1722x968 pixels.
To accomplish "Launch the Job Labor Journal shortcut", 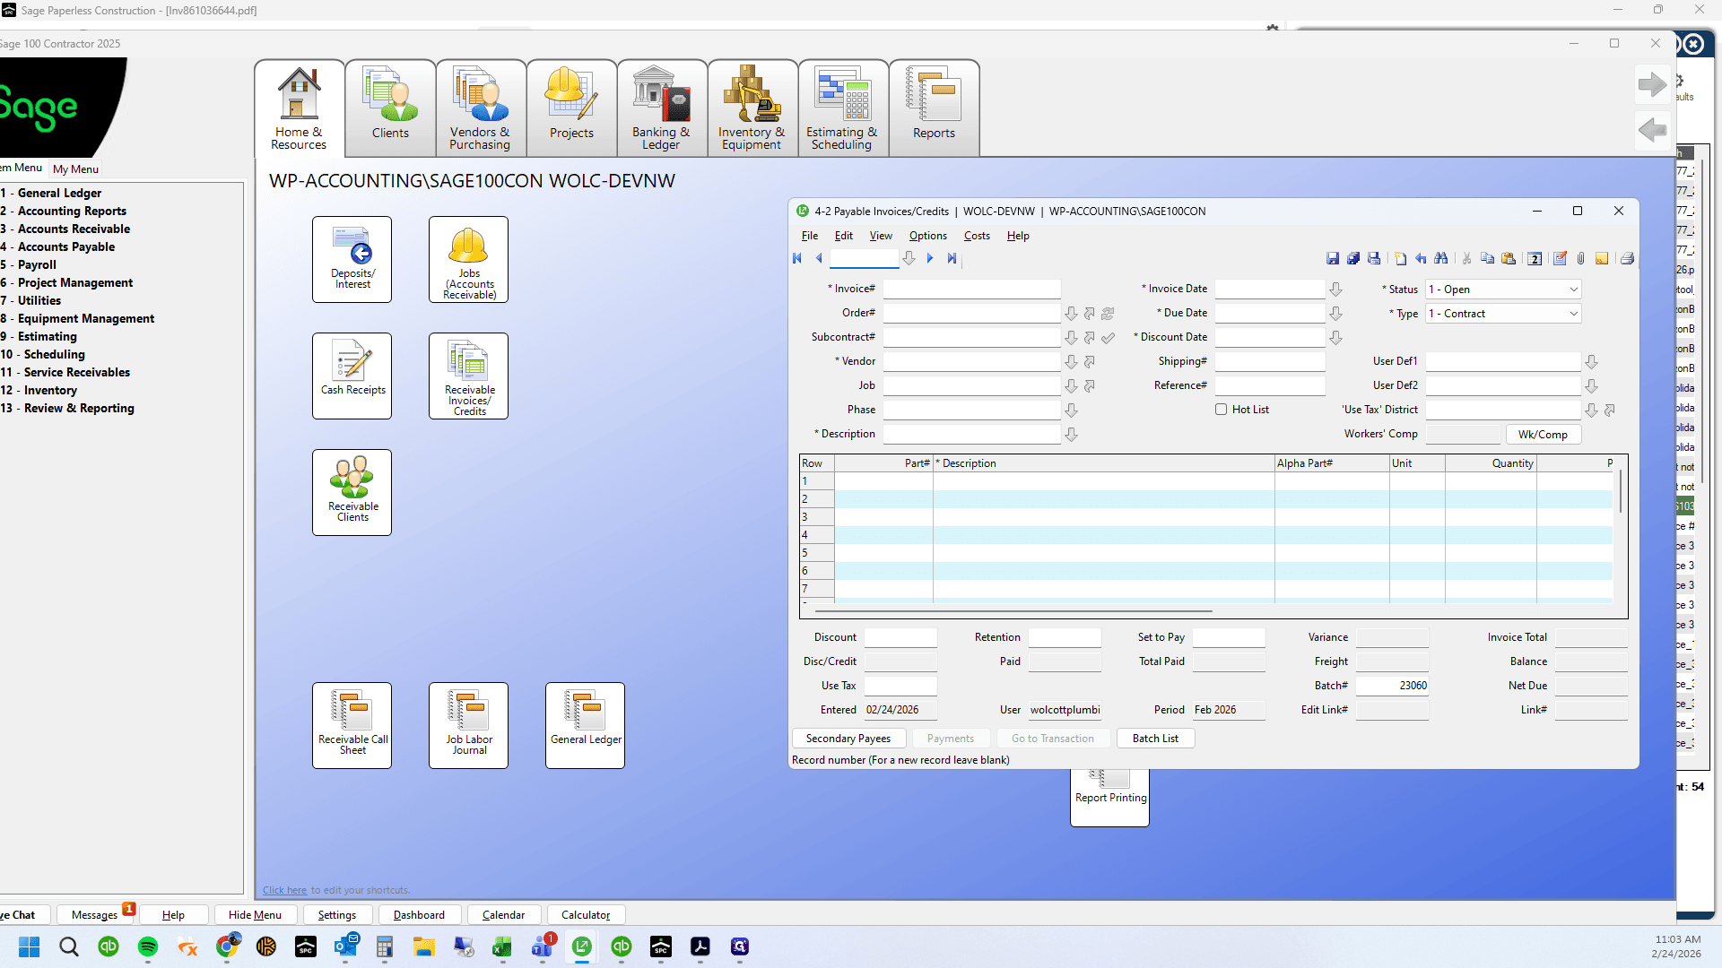I will (x=469, y=725).
